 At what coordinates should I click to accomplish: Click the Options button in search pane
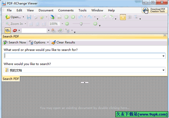[39, 42]
